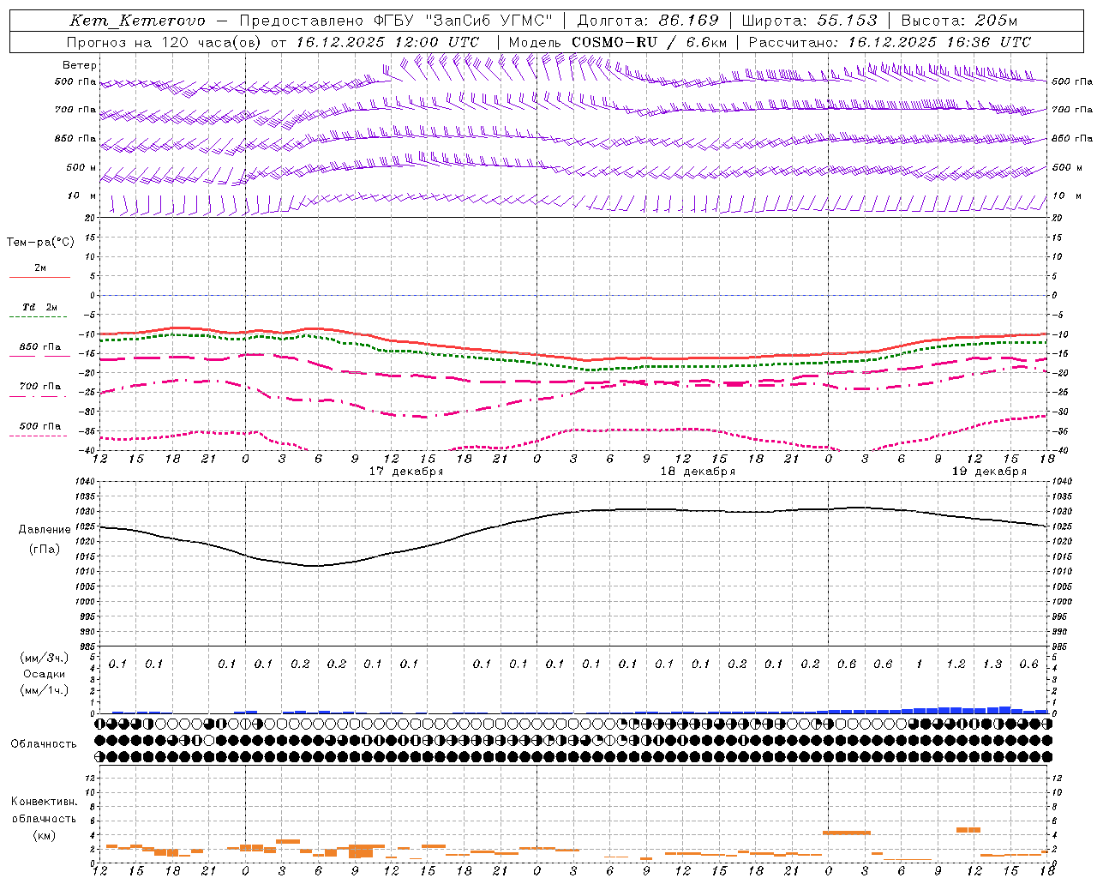Click the 'Облачность' cloudiness label
The image size is (1097, 878).
[x=44, y=744]
